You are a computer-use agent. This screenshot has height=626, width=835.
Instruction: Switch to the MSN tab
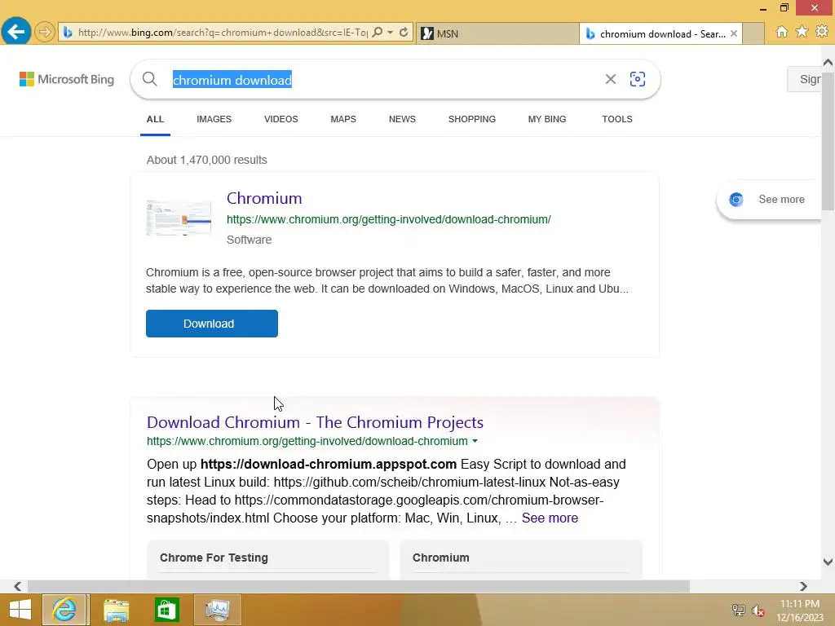(497, 33)
